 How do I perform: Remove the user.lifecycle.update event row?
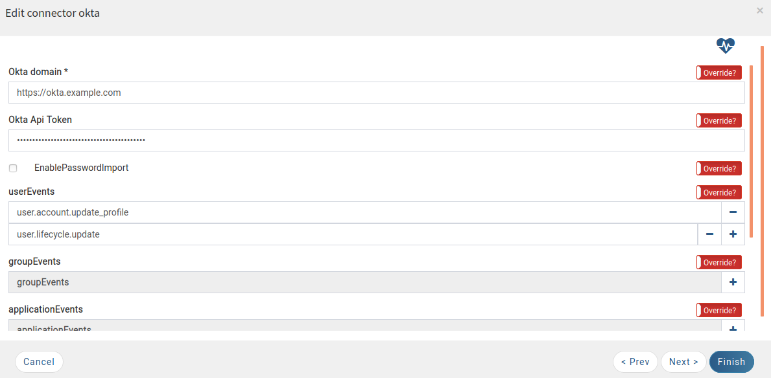click(709, 234)
